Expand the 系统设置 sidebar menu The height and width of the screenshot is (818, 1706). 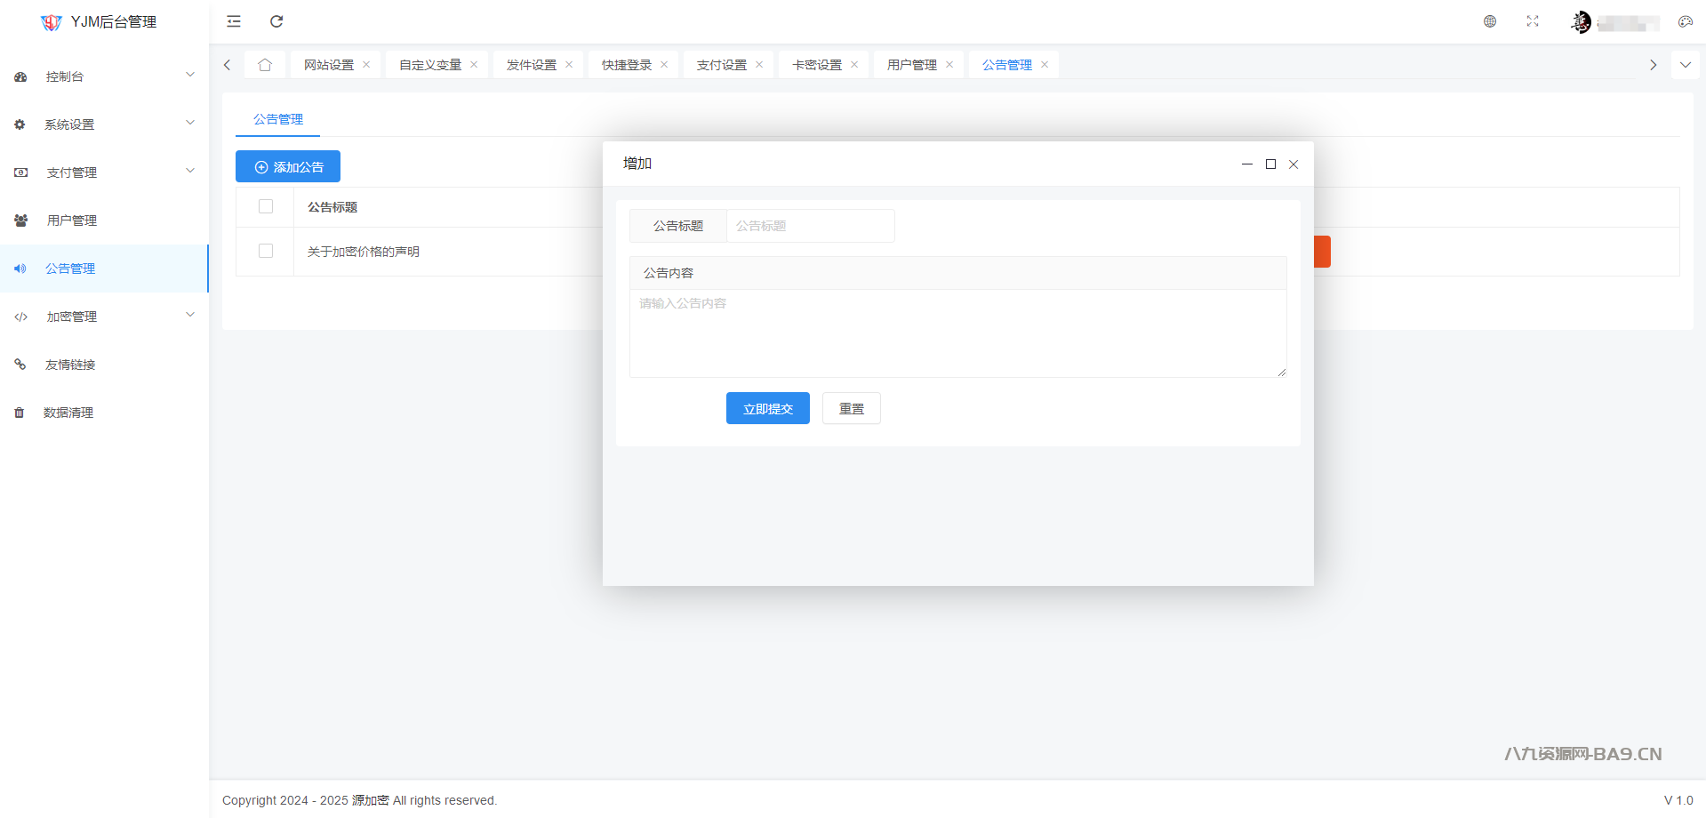[105, 124]
